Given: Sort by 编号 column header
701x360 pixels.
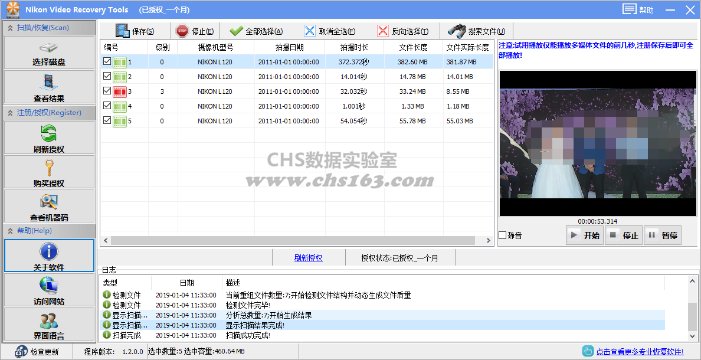Looking at the screenshot, I should click(x=125, y=47).
